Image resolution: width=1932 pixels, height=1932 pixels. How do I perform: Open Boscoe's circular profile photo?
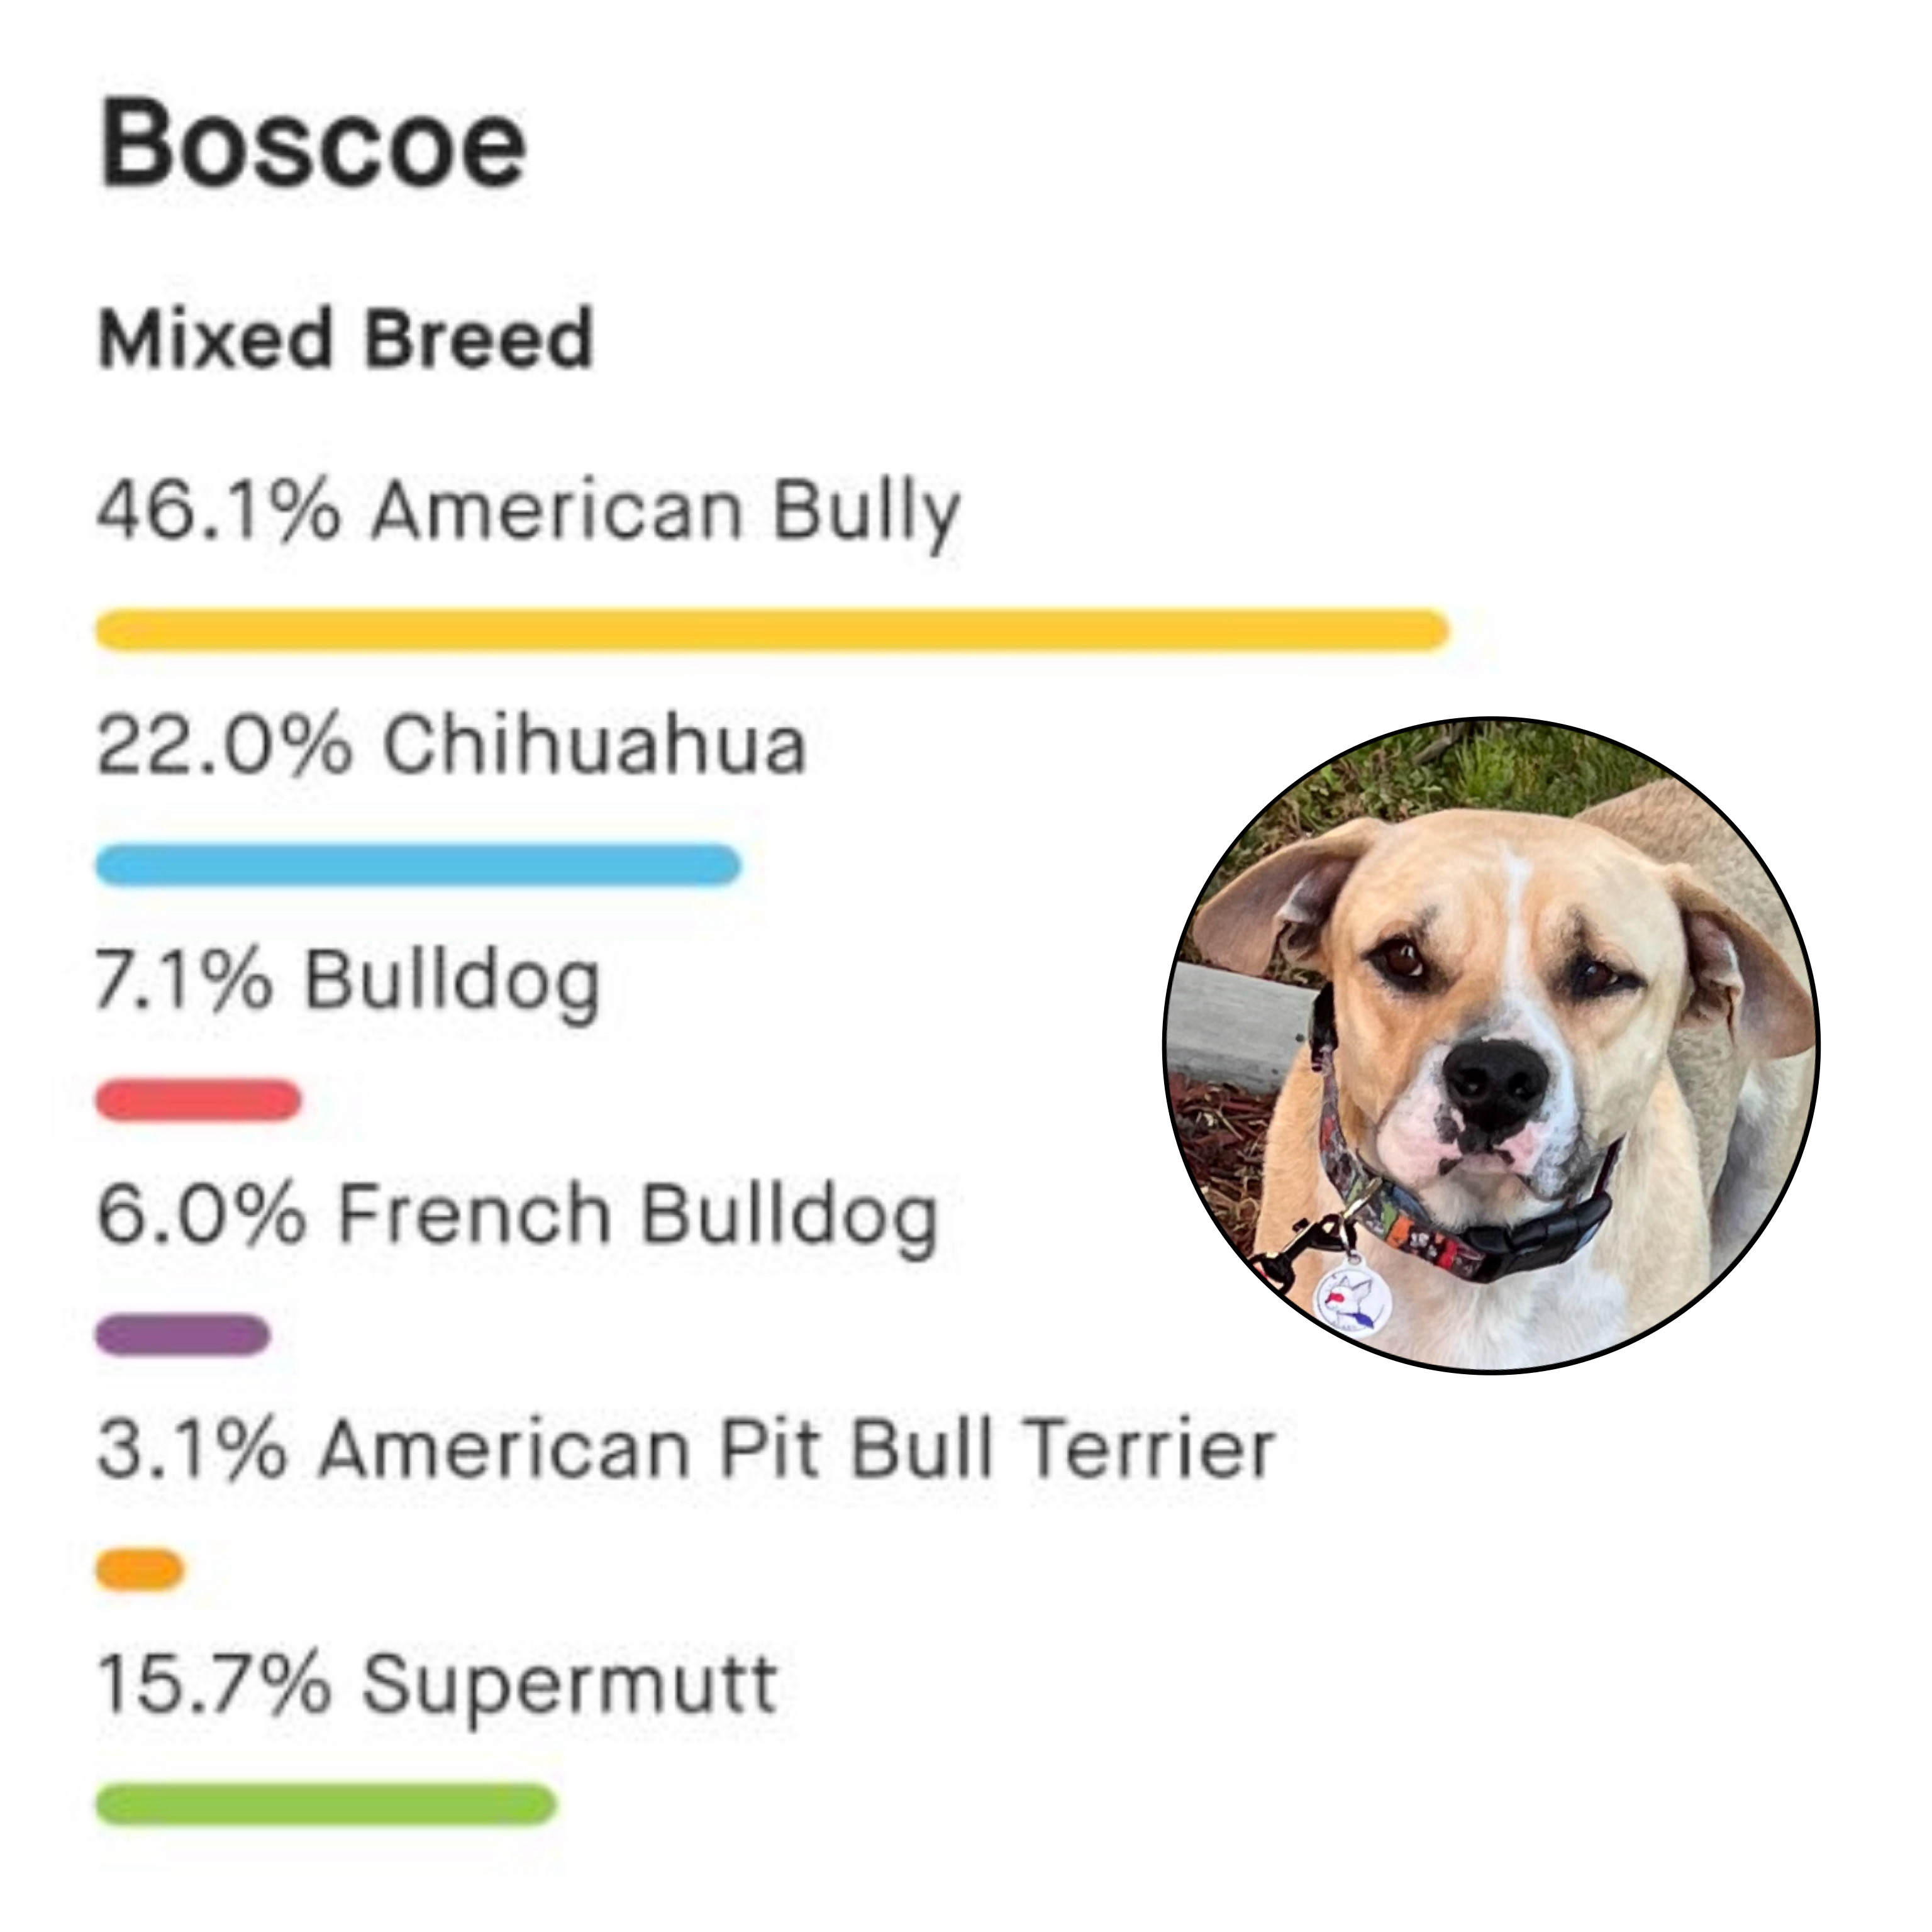point(1490,1045)
